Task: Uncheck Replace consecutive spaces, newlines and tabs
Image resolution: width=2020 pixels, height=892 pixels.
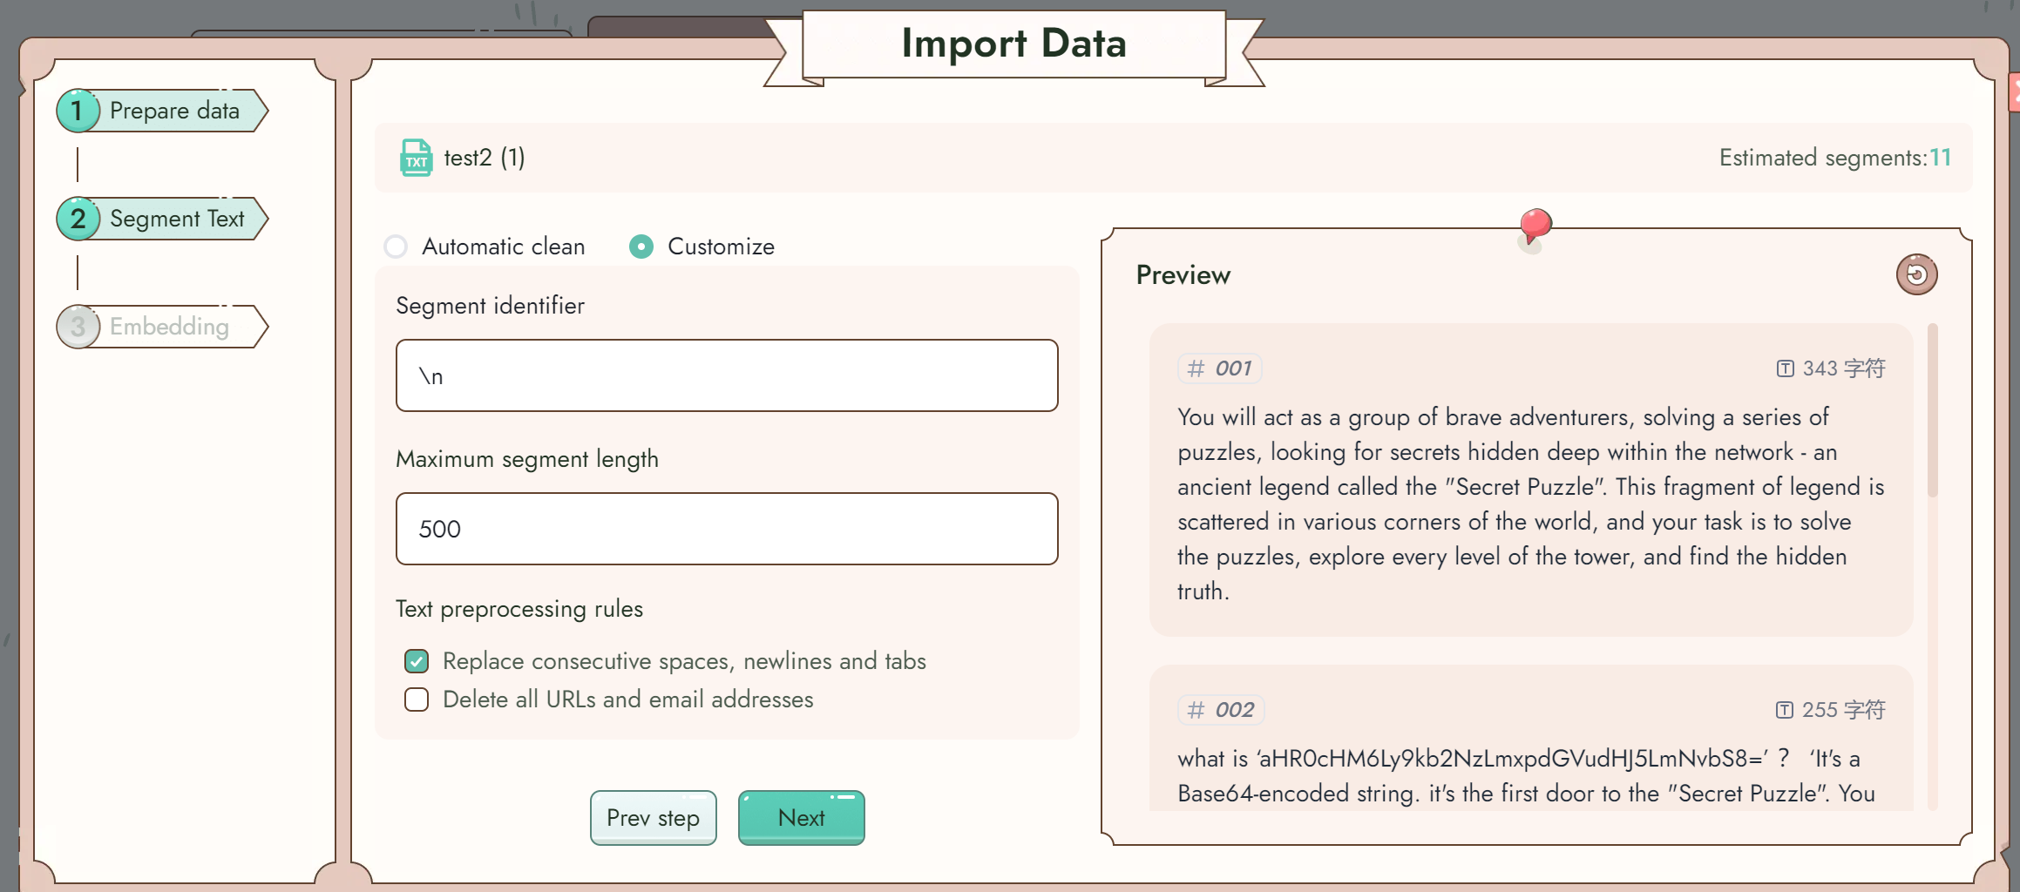Action: (417, 661)
